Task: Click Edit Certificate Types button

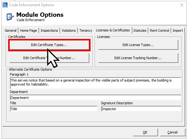Action: (x=49, y=45)
